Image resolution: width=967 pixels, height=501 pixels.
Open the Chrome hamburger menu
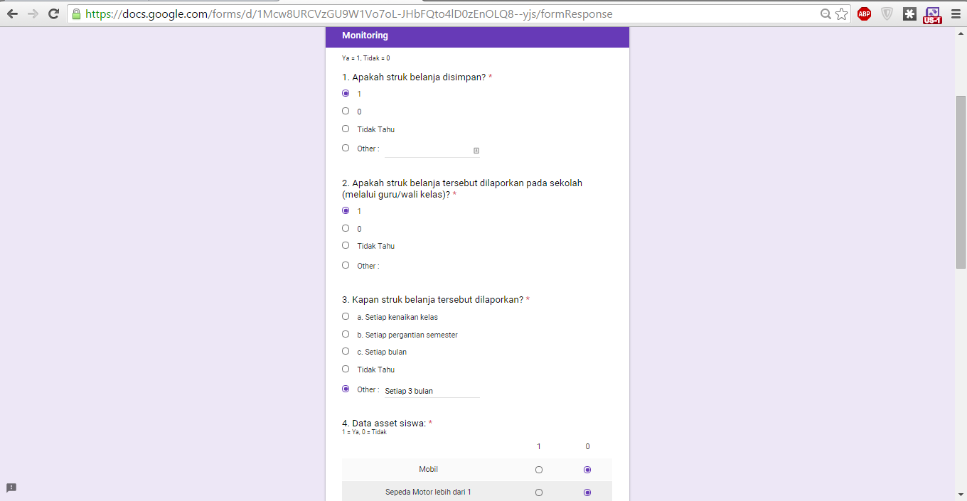[956, 14]
